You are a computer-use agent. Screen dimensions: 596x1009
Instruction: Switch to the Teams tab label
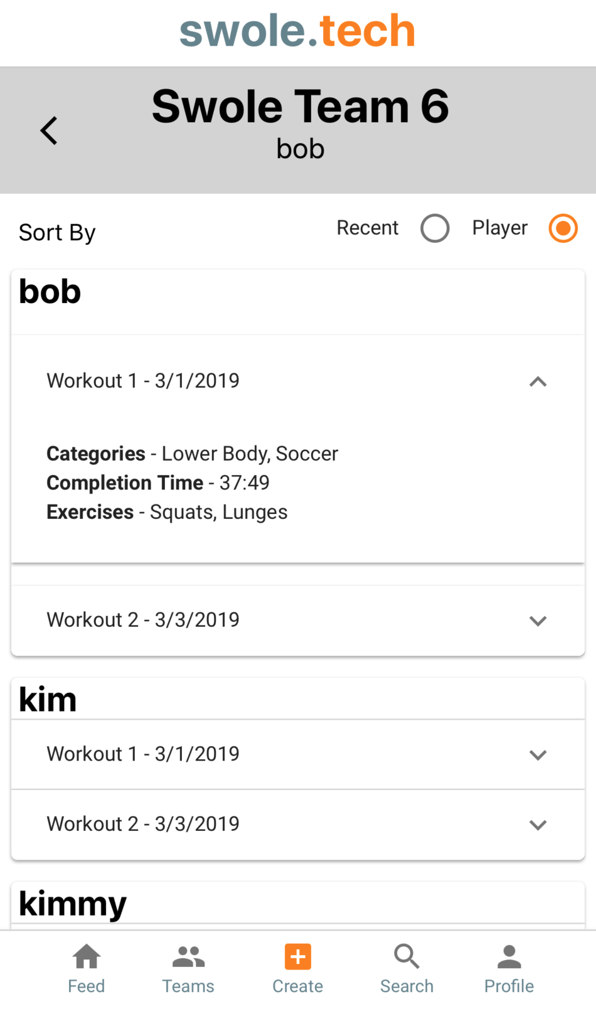point(188,986)
